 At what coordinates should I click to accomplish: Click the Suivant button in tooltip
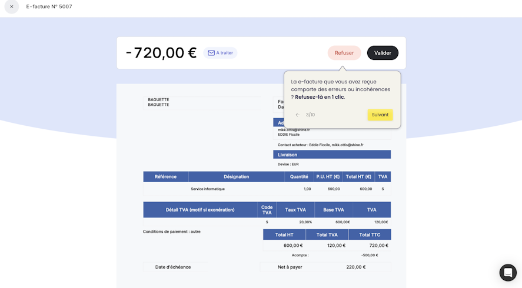380,115
